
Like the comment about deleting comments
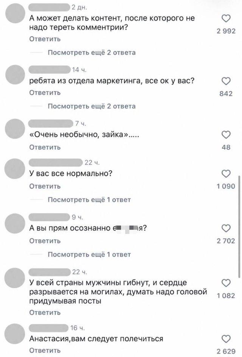pyautogui.click(x=226, y=19)
